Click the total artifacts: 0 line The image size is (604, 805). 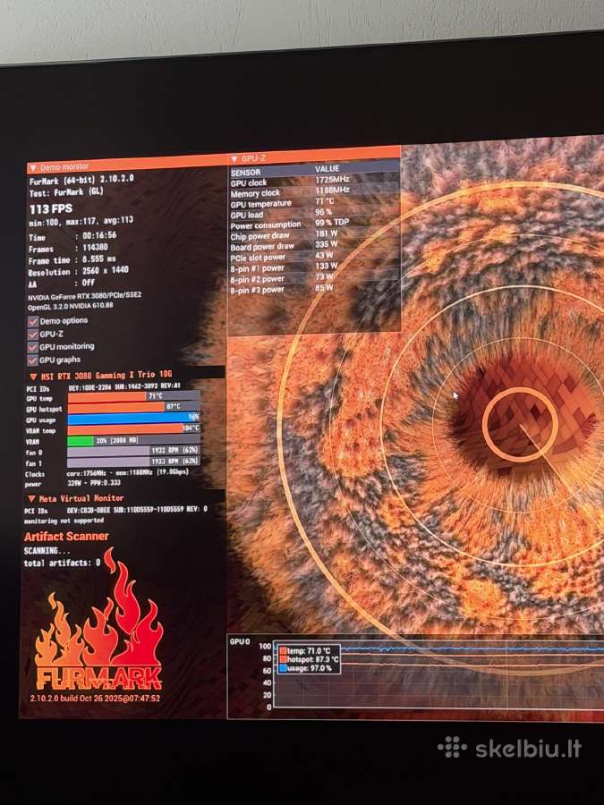(62, 563)
